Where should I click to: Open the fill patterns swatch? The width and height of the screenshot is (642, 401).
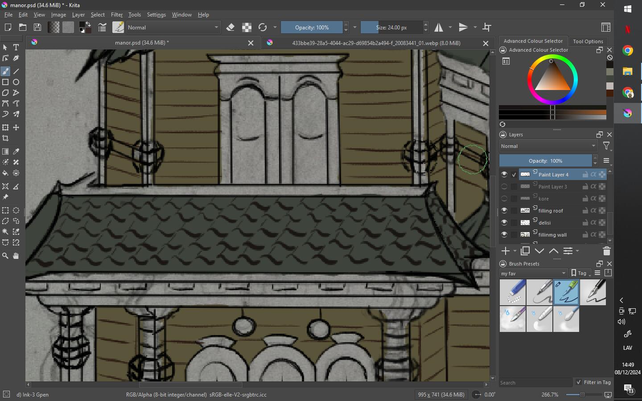click(68, 27)
